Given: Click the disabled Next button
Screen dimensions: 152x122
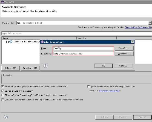Looking at the screenshot, I should click(123, 117).
